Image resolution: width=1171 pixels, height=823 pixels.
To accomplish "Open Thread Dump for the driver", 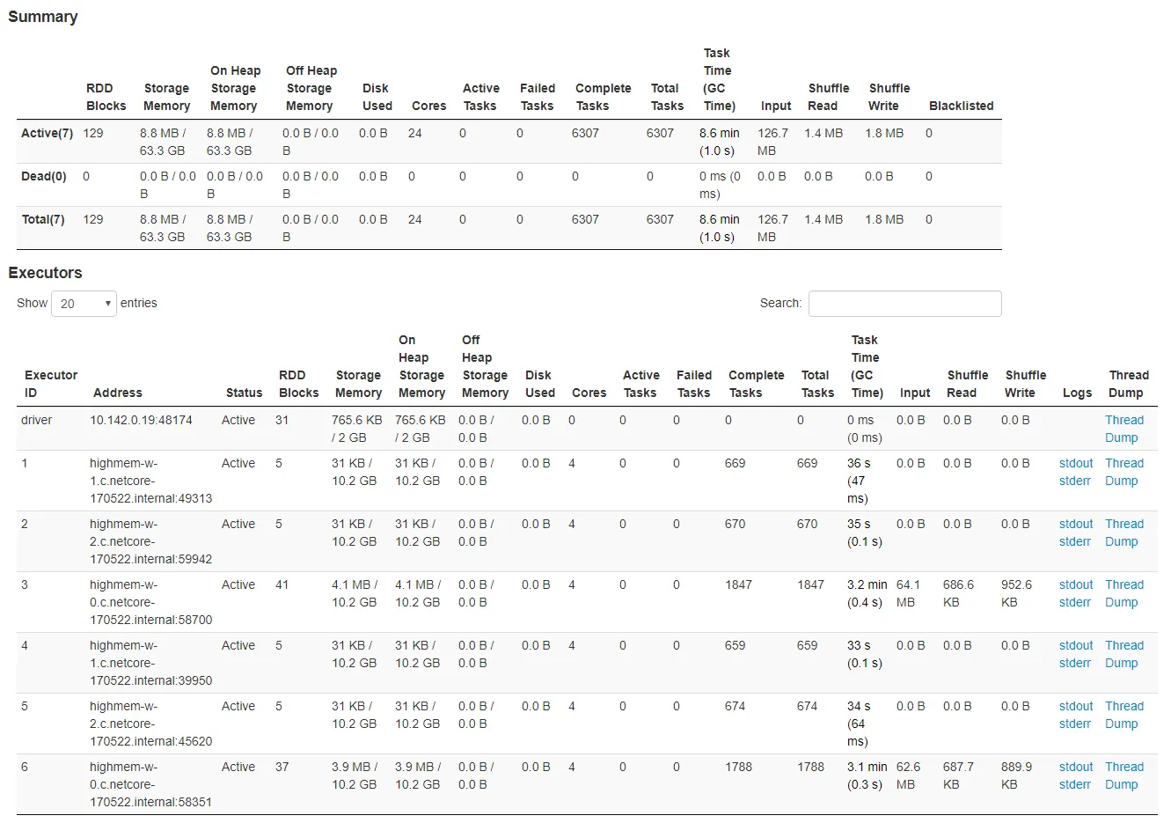I will [1124, 429].
